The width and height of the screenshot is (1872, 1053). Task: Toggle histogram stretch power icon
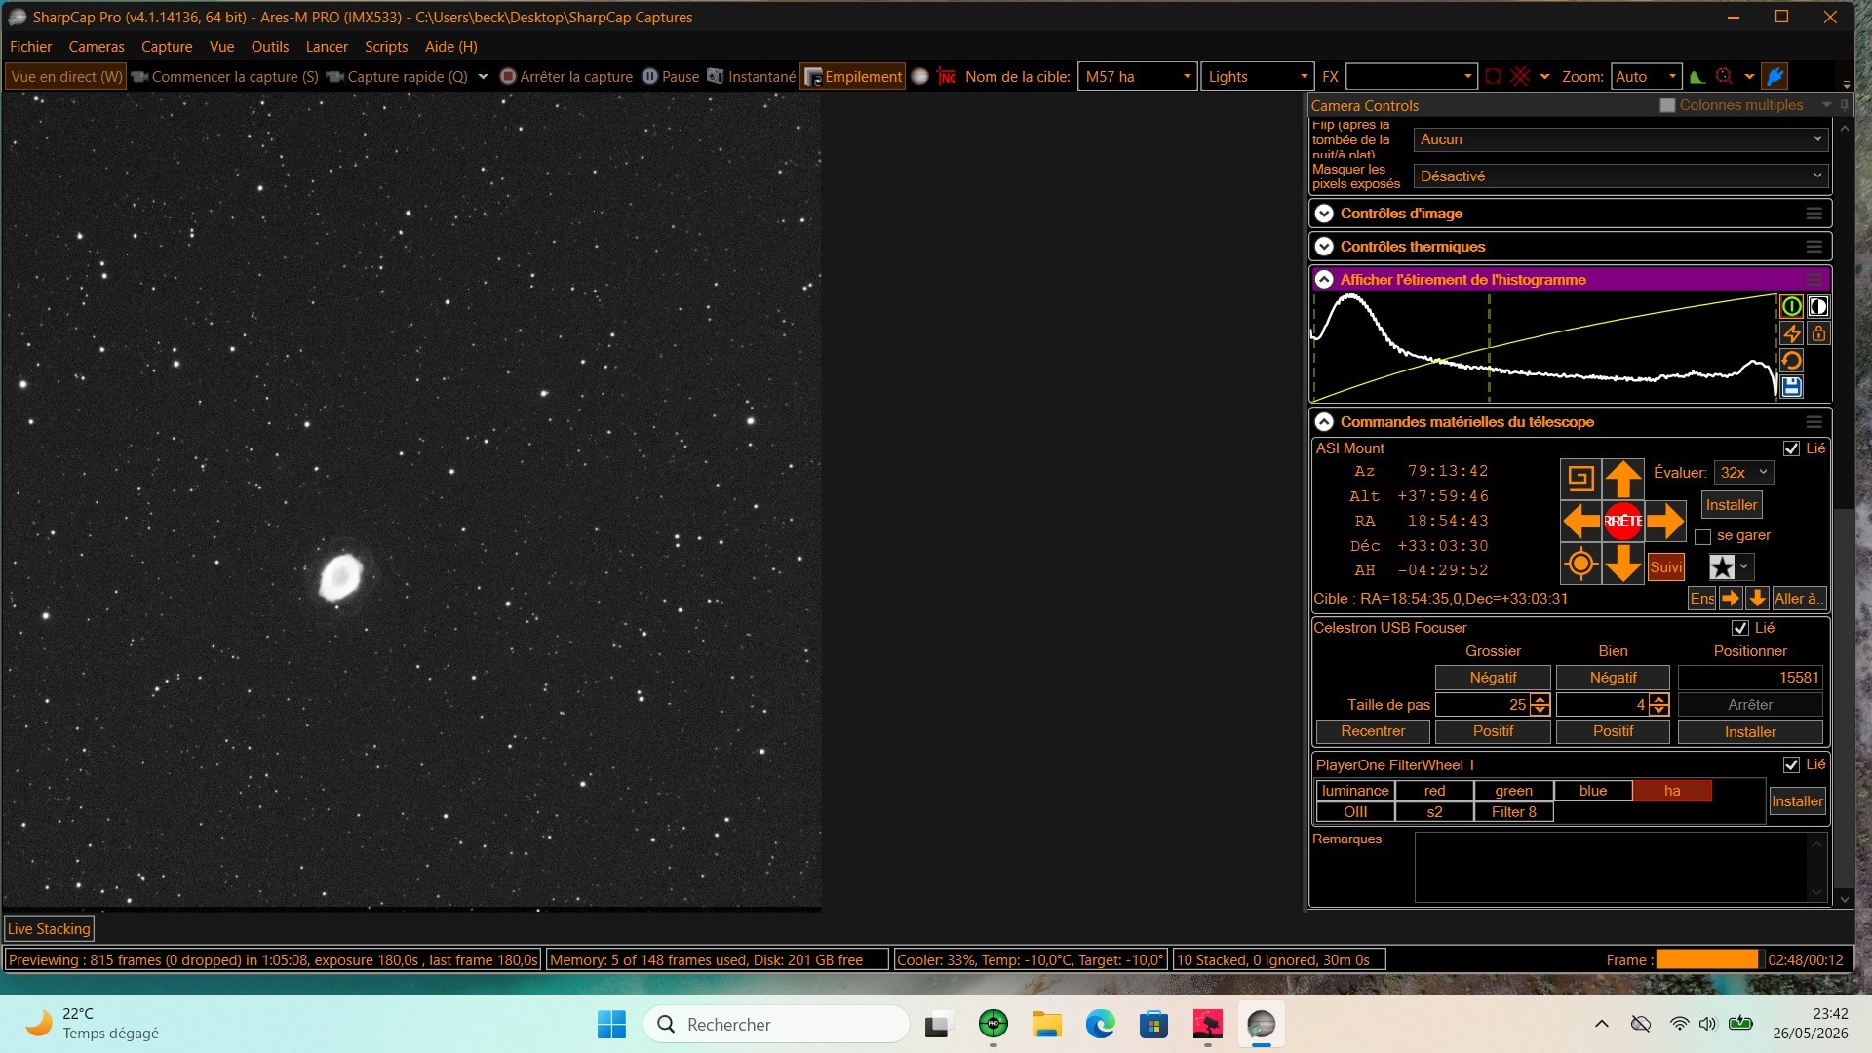point(1791,306)
